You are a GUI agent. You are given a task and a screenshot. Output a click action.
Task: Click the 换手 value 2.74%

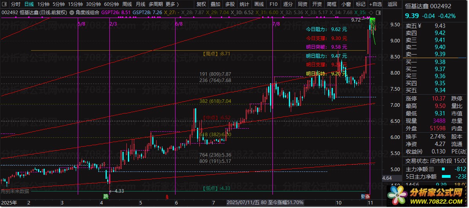coord(438,137)
